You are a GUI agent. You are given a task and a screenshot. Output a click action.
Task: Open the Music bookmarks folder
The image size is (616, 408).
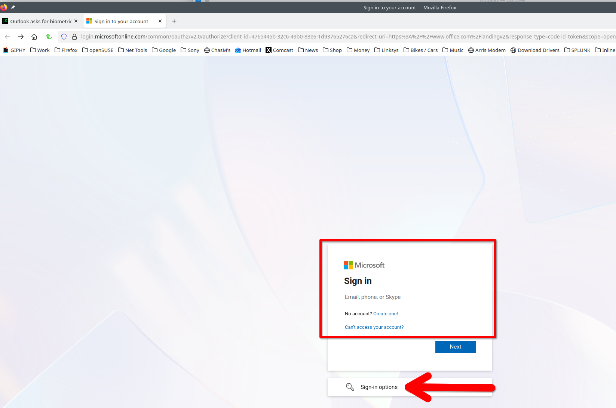click(453, 50)
